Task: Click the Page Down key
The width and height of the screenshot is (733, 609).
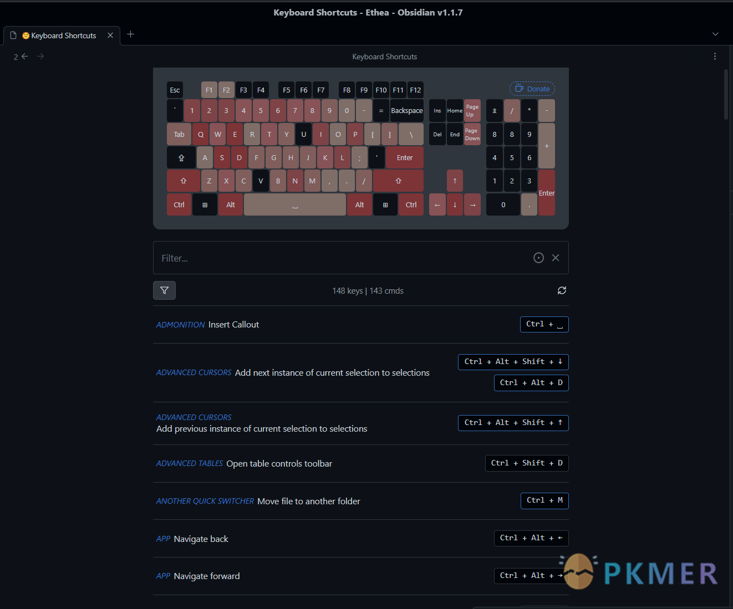Action: click(x=472, y=134)
